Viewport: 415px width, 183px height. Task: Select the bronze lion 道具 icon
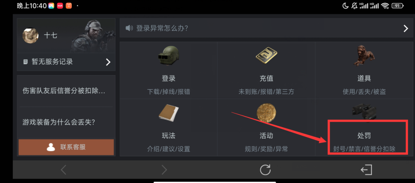tap(364, 55)
